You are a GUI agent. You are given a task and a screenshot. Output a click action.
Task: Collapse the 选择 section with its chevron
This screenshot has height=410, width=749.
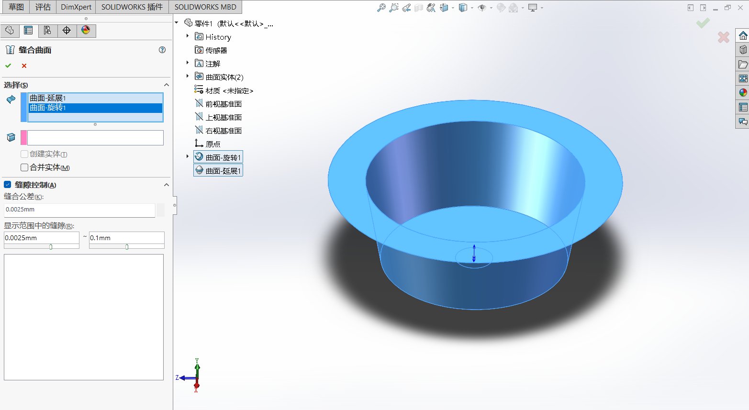(166, 85)
